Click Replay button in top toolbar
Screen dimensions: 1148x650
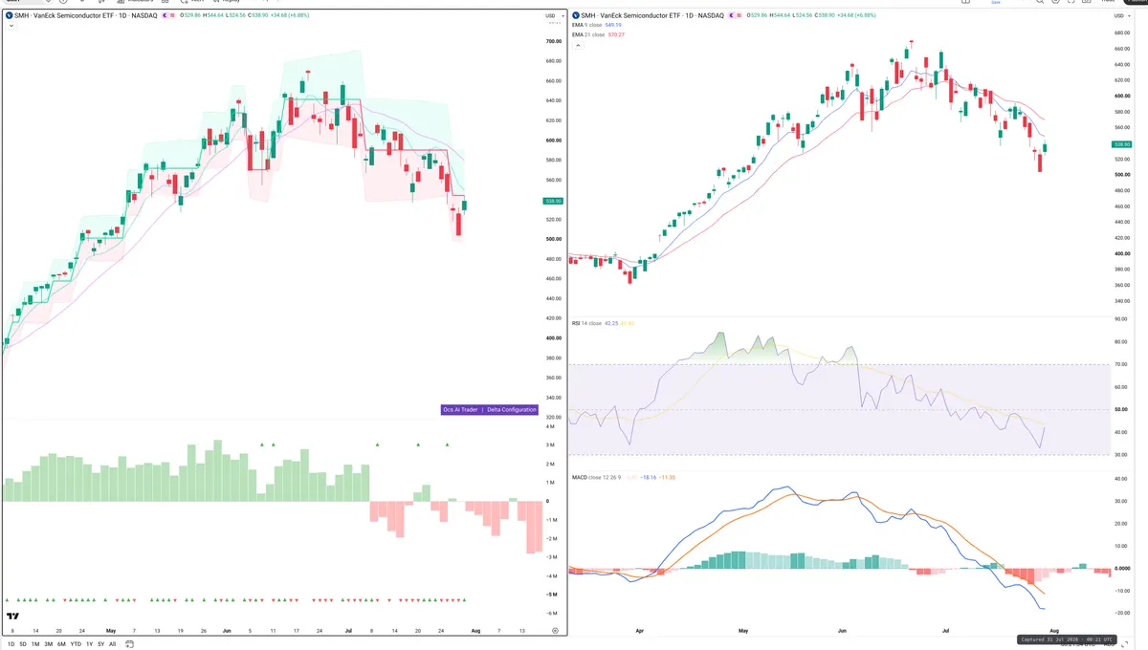[228, 2]
